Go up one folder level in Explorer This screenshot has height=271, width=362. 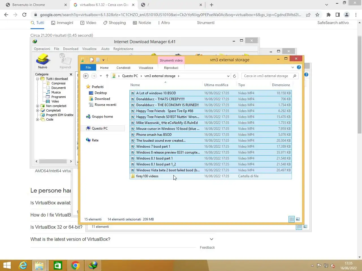point(107,76)
